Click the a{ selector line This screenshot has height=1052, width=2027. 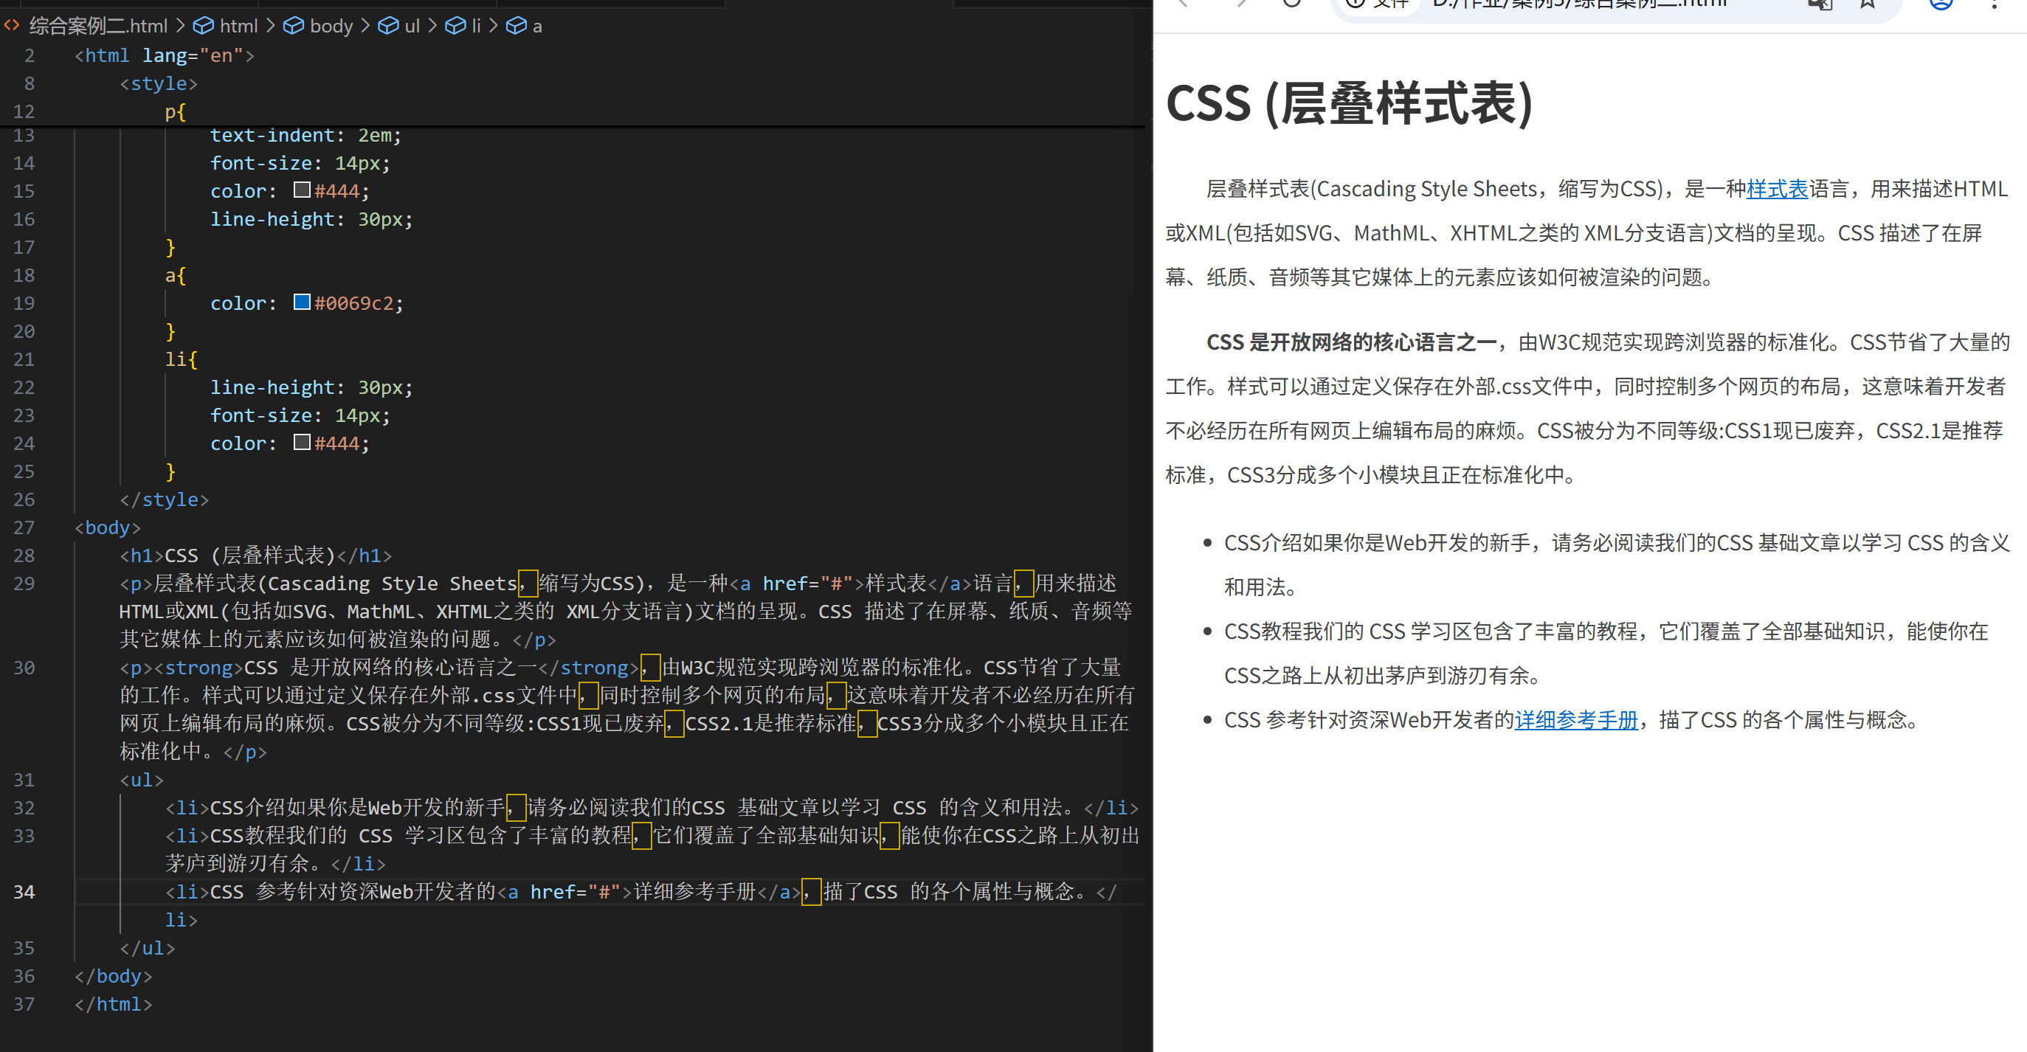(176, 275)
